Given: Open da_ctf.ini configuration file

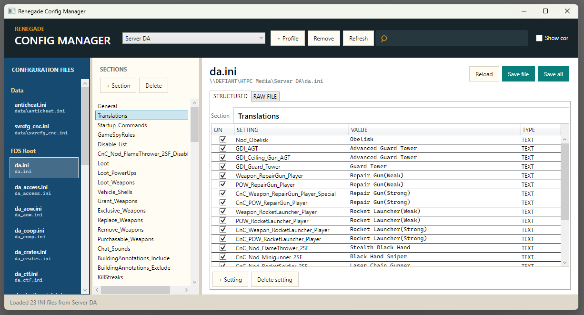Looking at the screenshot, I should tap(44, 276).
